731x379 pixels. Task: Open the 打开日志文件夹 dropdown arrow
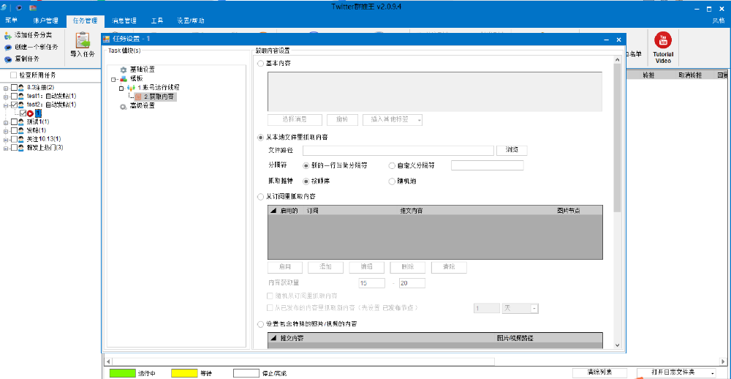(712, 372)
